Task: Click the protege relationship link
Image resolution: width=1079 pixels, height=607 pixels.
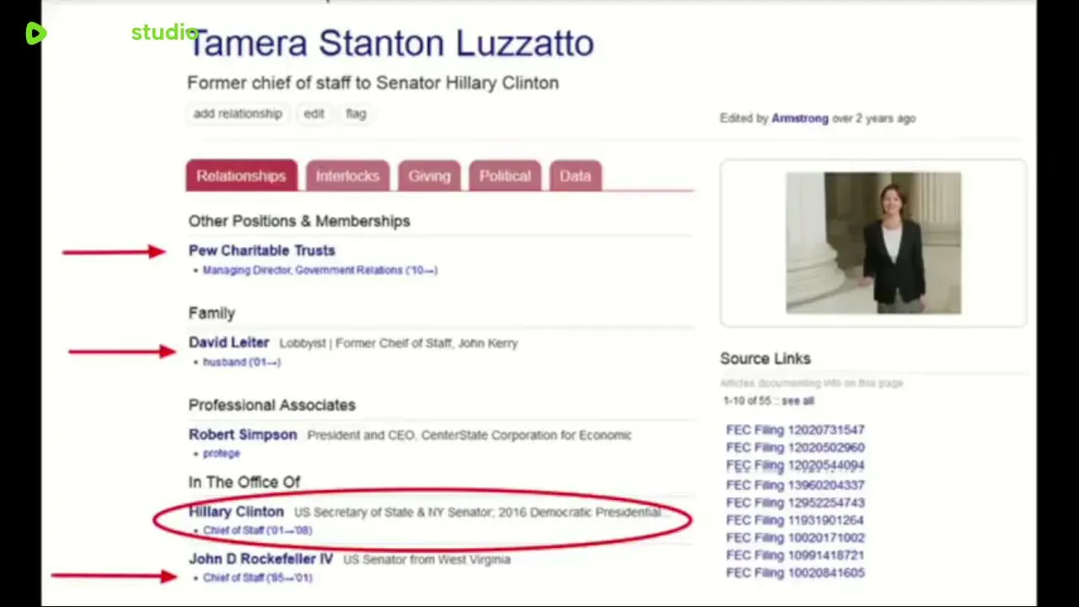Action: (222, 454)
